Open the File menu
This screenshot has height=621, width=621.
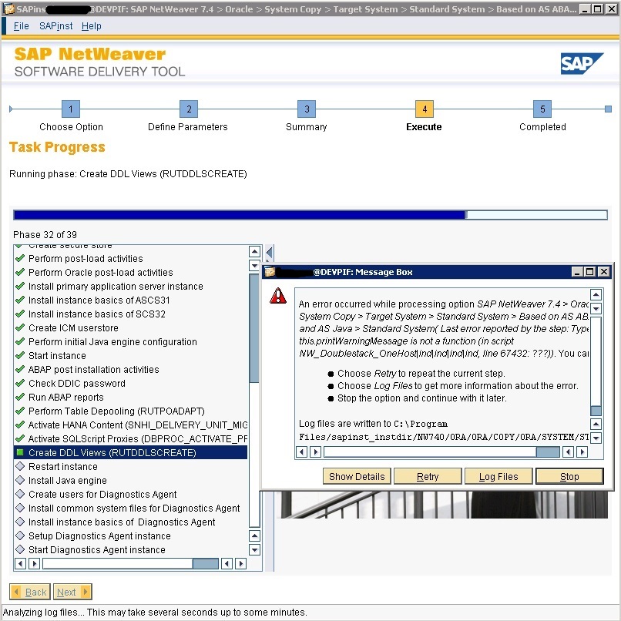pos(21,26)
